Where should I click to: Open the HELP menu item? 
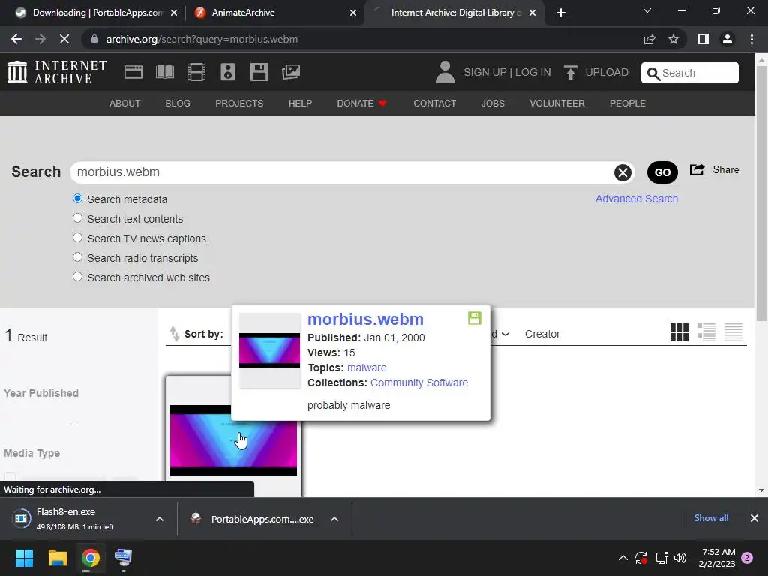[300, 103]
